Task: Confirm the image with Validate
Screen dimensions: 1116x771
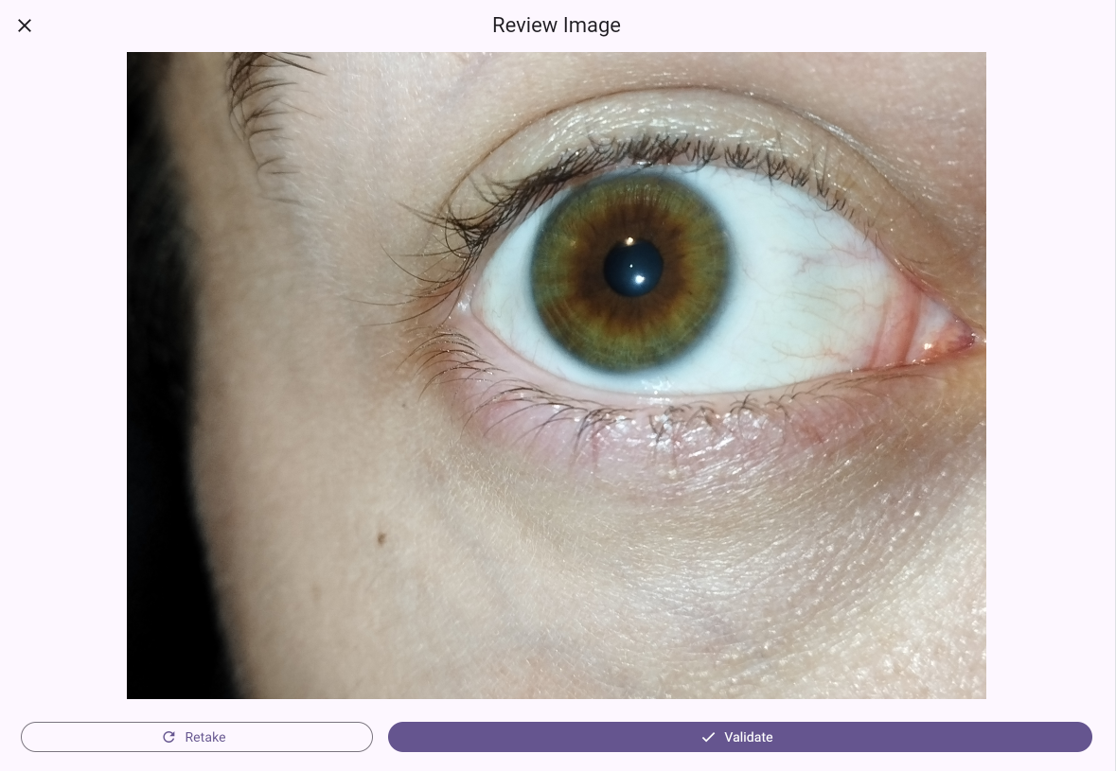Action: (738, 737)
